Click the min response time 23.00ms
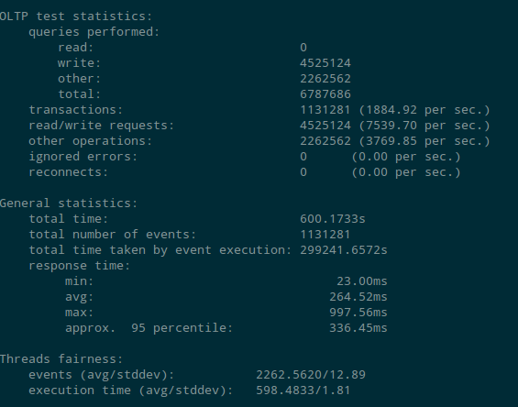Image resolution: width=518 pixels, height=407 pixels. [x=362, y=281]
